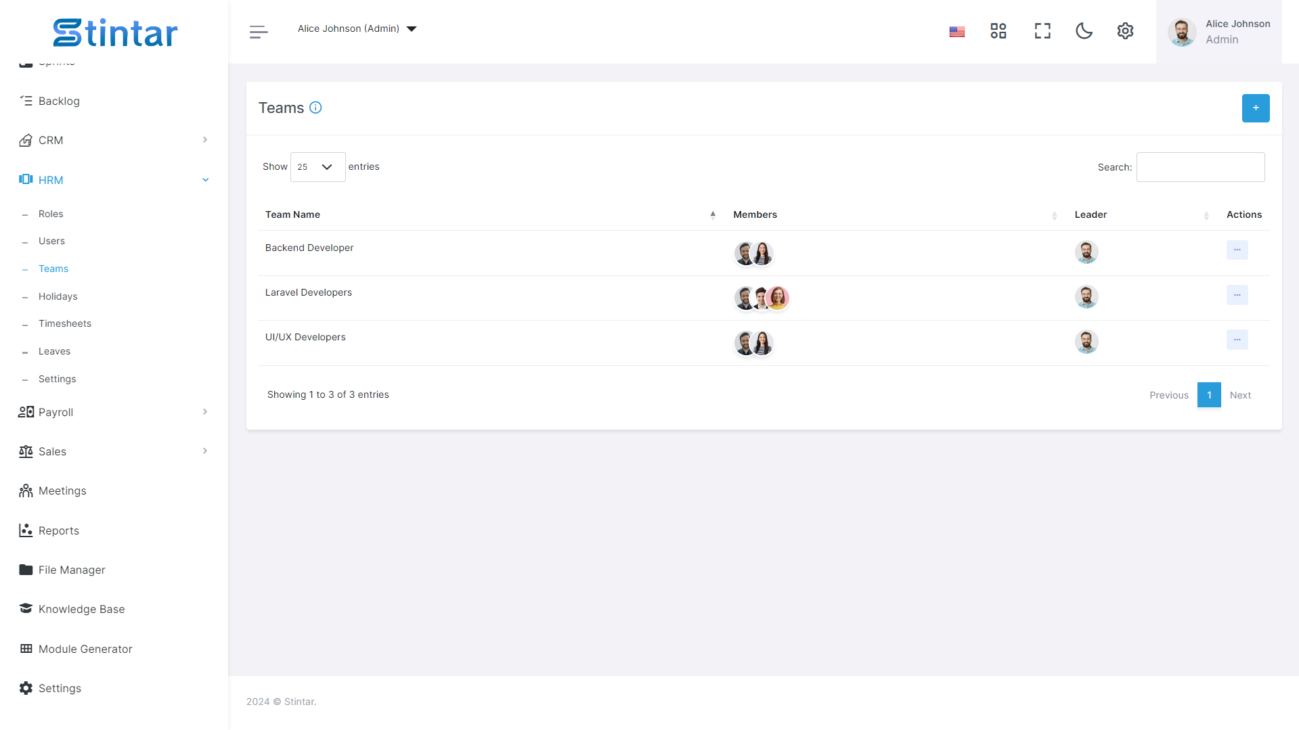Click Backend Developer team name
Image resolution: width=1299 pixels, height=730 pixels.
point(309,248)
